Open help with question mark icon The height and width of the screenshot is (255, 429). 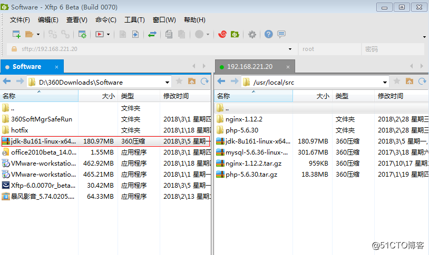268,34
